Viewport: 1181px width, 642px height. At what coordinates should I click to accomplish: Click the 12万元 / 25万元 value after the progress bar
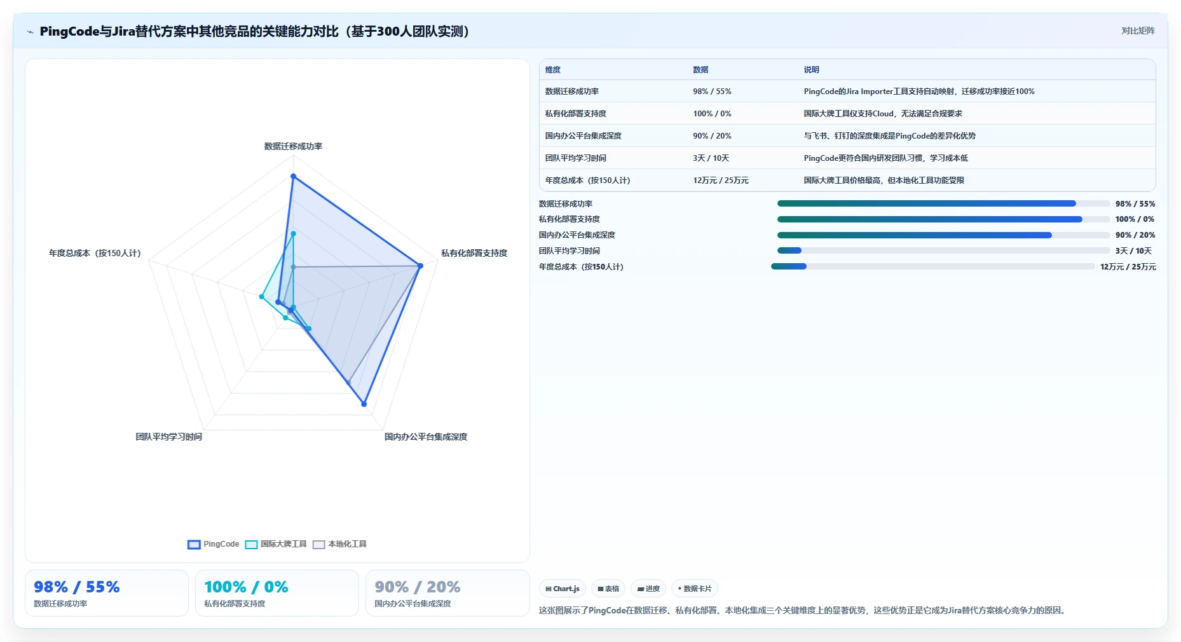(1128, 267)
